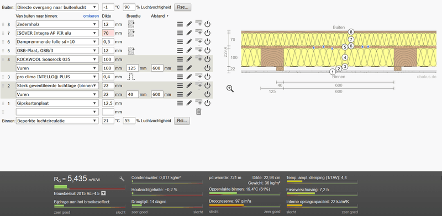Open the Gipskartonplaat material dropdown
Image resolution: width=442 pixels, height=216 pixels.
click(57, 103)
